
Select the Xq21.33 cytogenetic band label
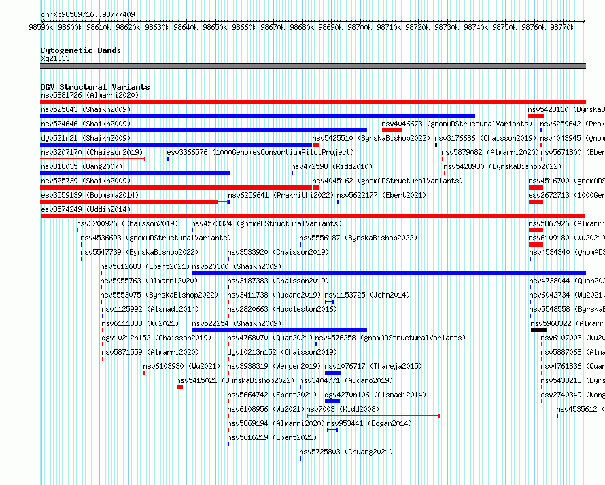click(55, 58)
